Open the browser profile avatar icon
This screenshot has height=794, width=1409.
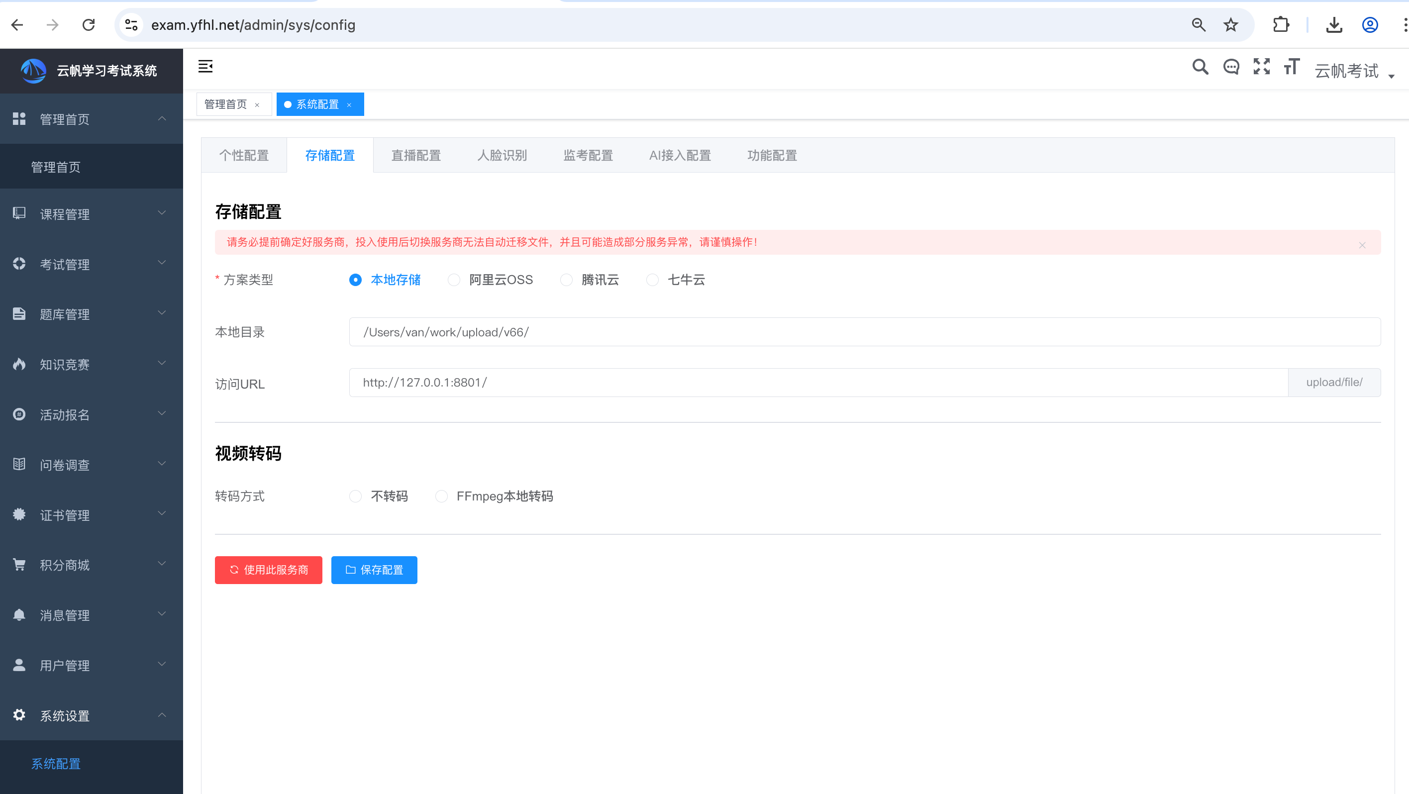1370,24
